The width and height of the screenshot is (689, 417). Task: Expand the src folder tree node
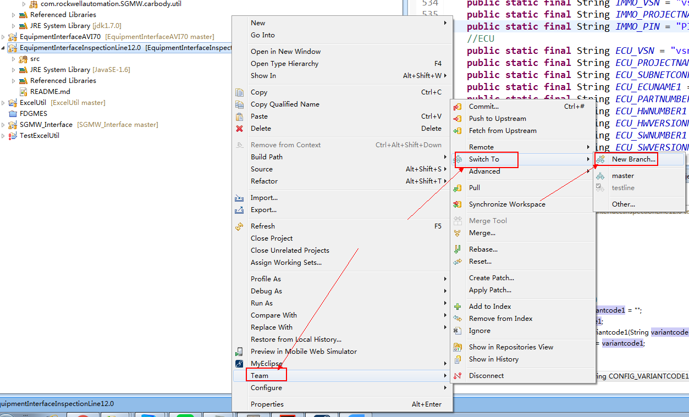[14, 59]
